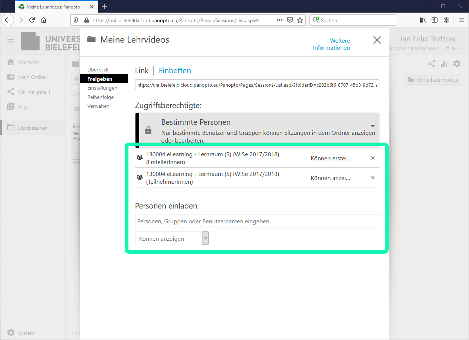469x340 pixels.
Task: Go to browser home page icon
Action: 44,20
